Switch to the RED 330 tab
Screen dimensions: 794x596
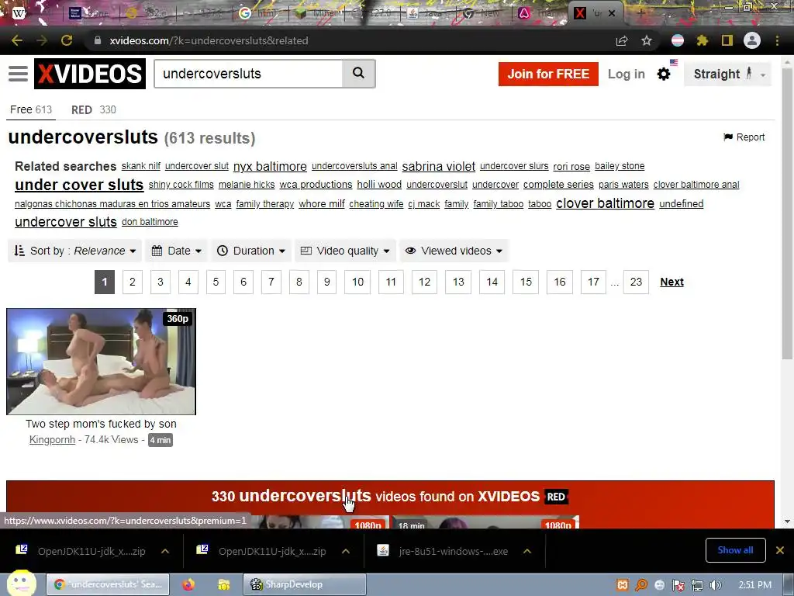(x=93, y=109)
